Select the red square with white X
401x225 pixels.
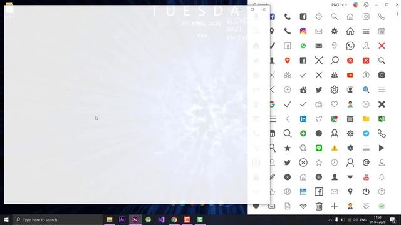tap(366, 61)
